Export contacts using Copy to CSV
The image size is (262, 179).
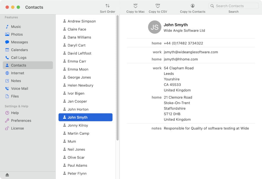click(x=157, y=8)
